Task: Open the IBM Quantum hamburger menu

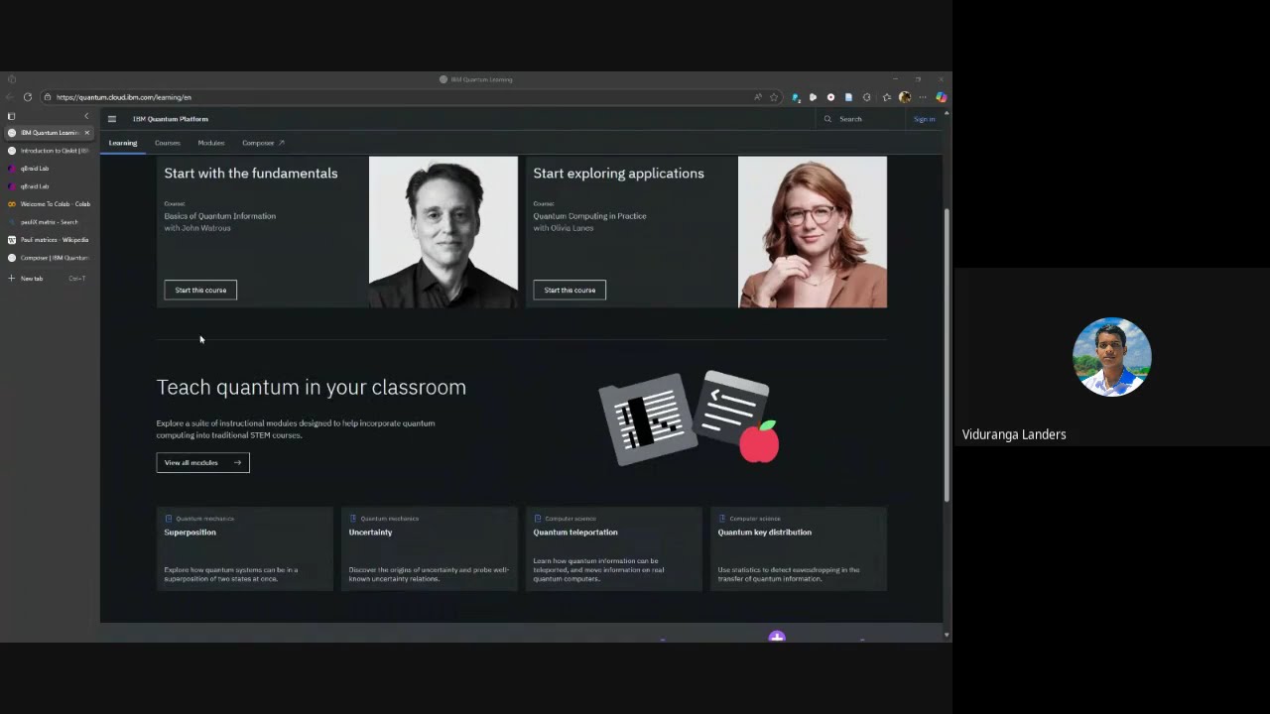Action: coord(112,119)
